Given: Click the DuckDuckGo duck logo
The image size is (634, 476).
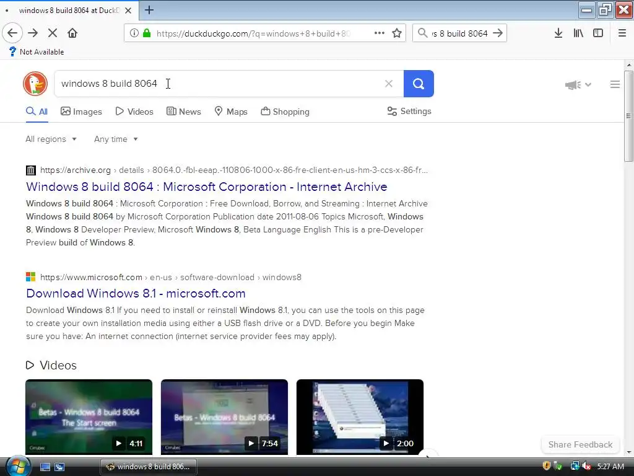Looking at the screenshot, I should [x=35, y=84].
